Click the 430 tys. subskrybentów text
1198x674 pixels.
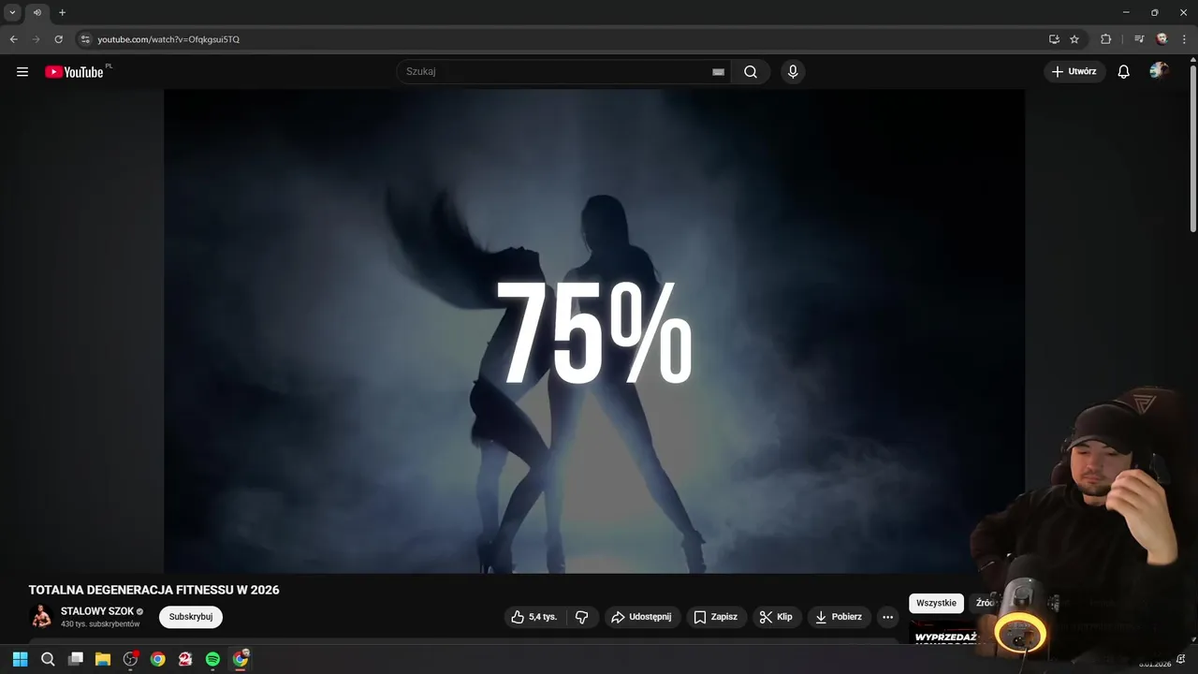tap(100, 624)
